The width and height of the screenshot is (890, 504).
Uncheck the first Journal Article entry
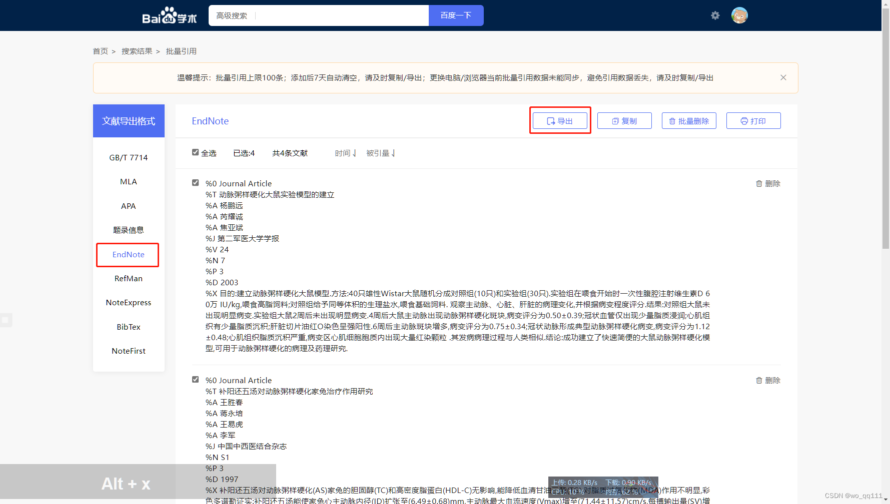tap(195, 182)
